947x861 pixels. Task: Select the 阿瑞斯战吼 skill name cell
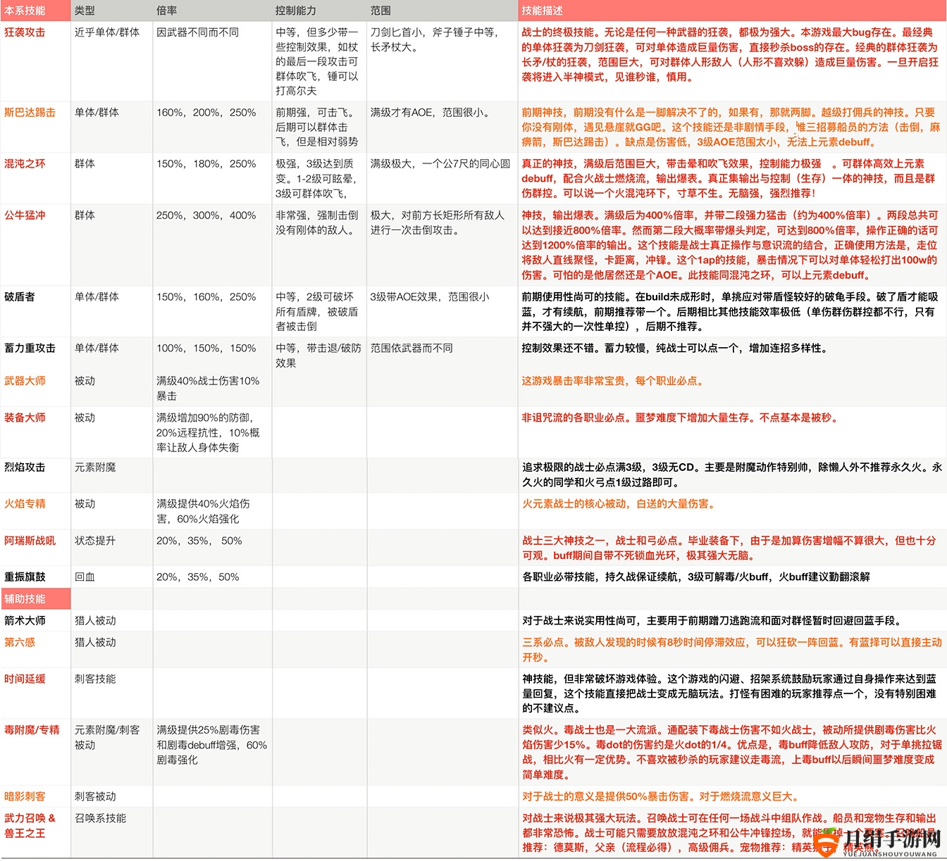coord(35,547)
